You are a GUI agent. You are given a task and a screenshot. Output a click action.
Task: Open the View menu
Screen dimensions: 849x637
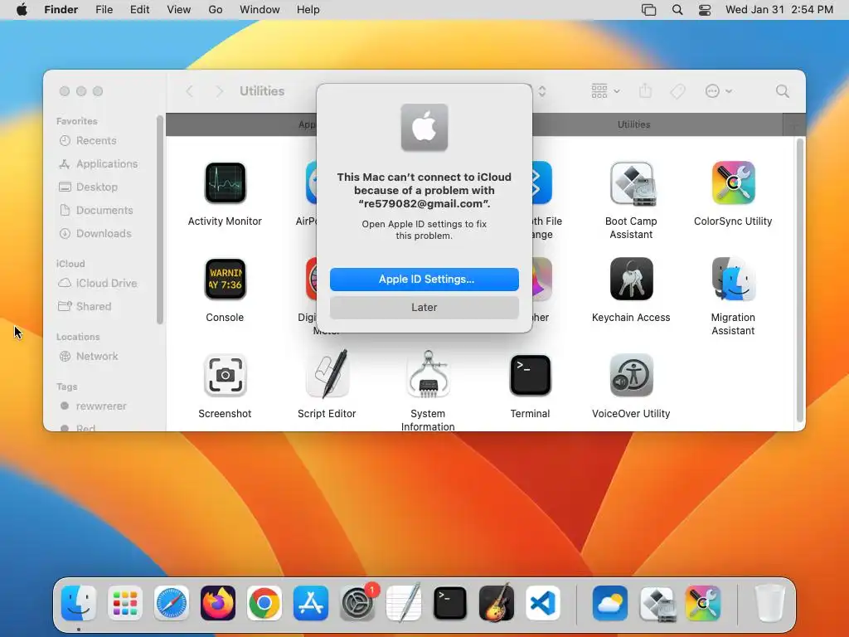pos(179,10)
